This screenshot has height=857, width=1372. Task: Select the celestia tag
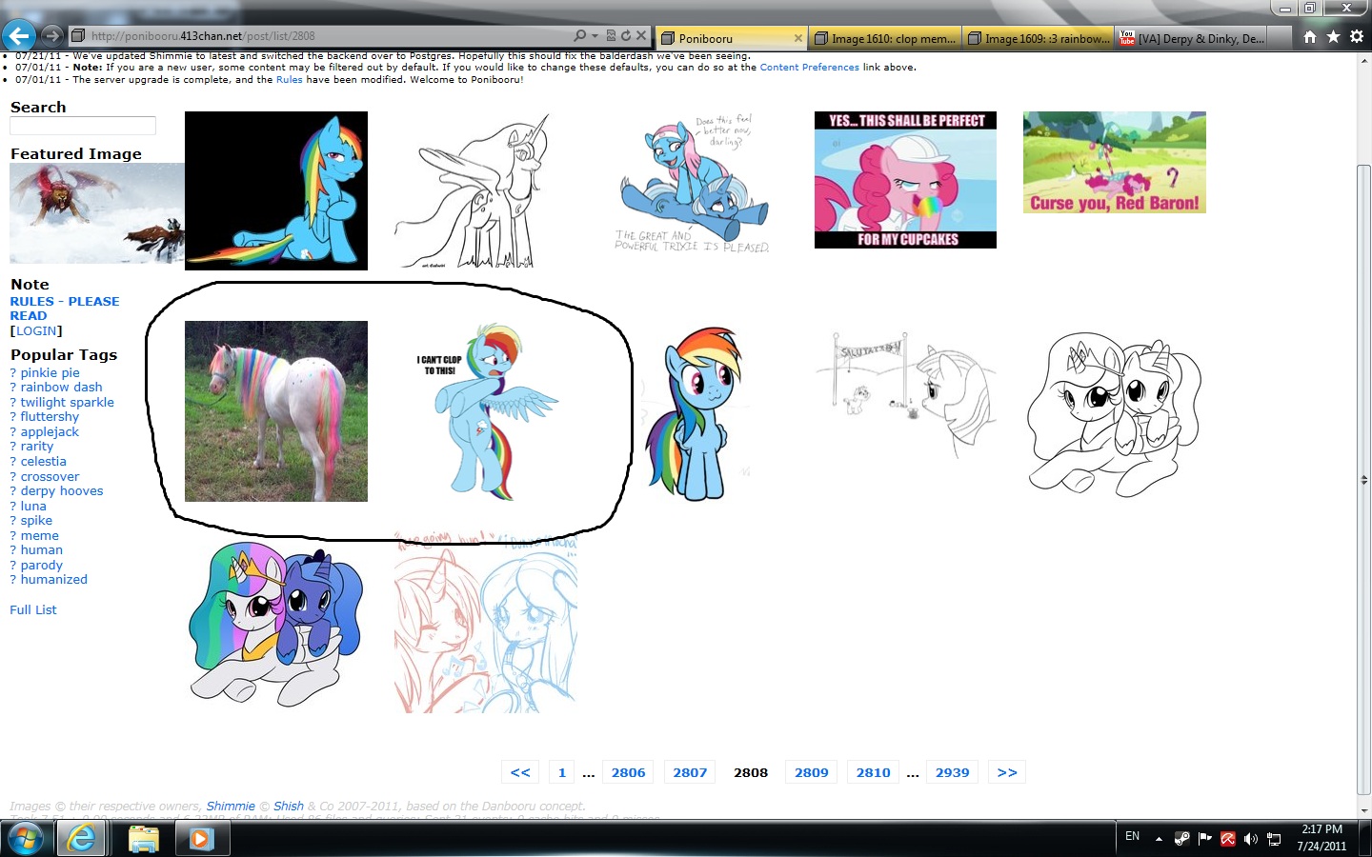tap(43, 462)
